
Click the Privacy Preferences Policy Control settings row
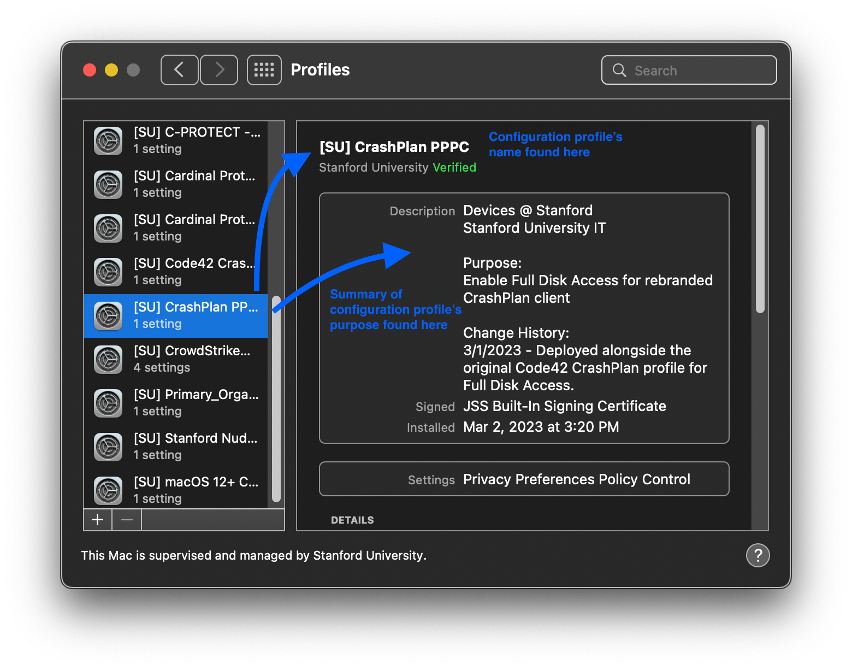coord(524,479)
